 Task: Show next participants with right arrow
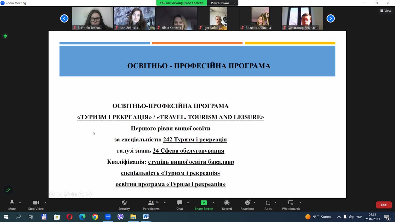[x=330, y=18]
